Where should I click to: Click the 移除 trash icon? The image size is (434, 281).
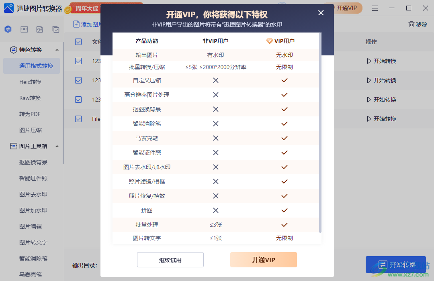(x=411, y=24)
